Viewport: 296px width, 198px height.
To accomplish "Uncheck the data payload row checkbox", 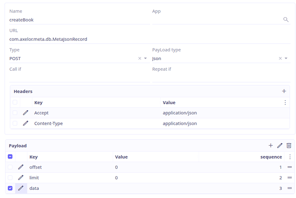I will click(10, 188).
